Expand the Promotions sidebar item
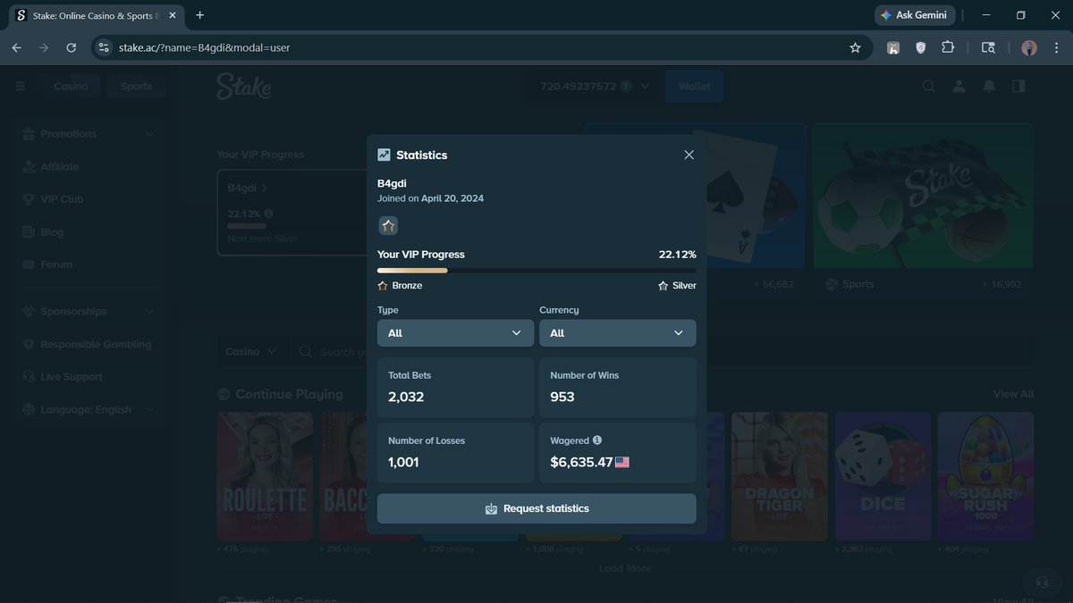 [x=89, y=134]
